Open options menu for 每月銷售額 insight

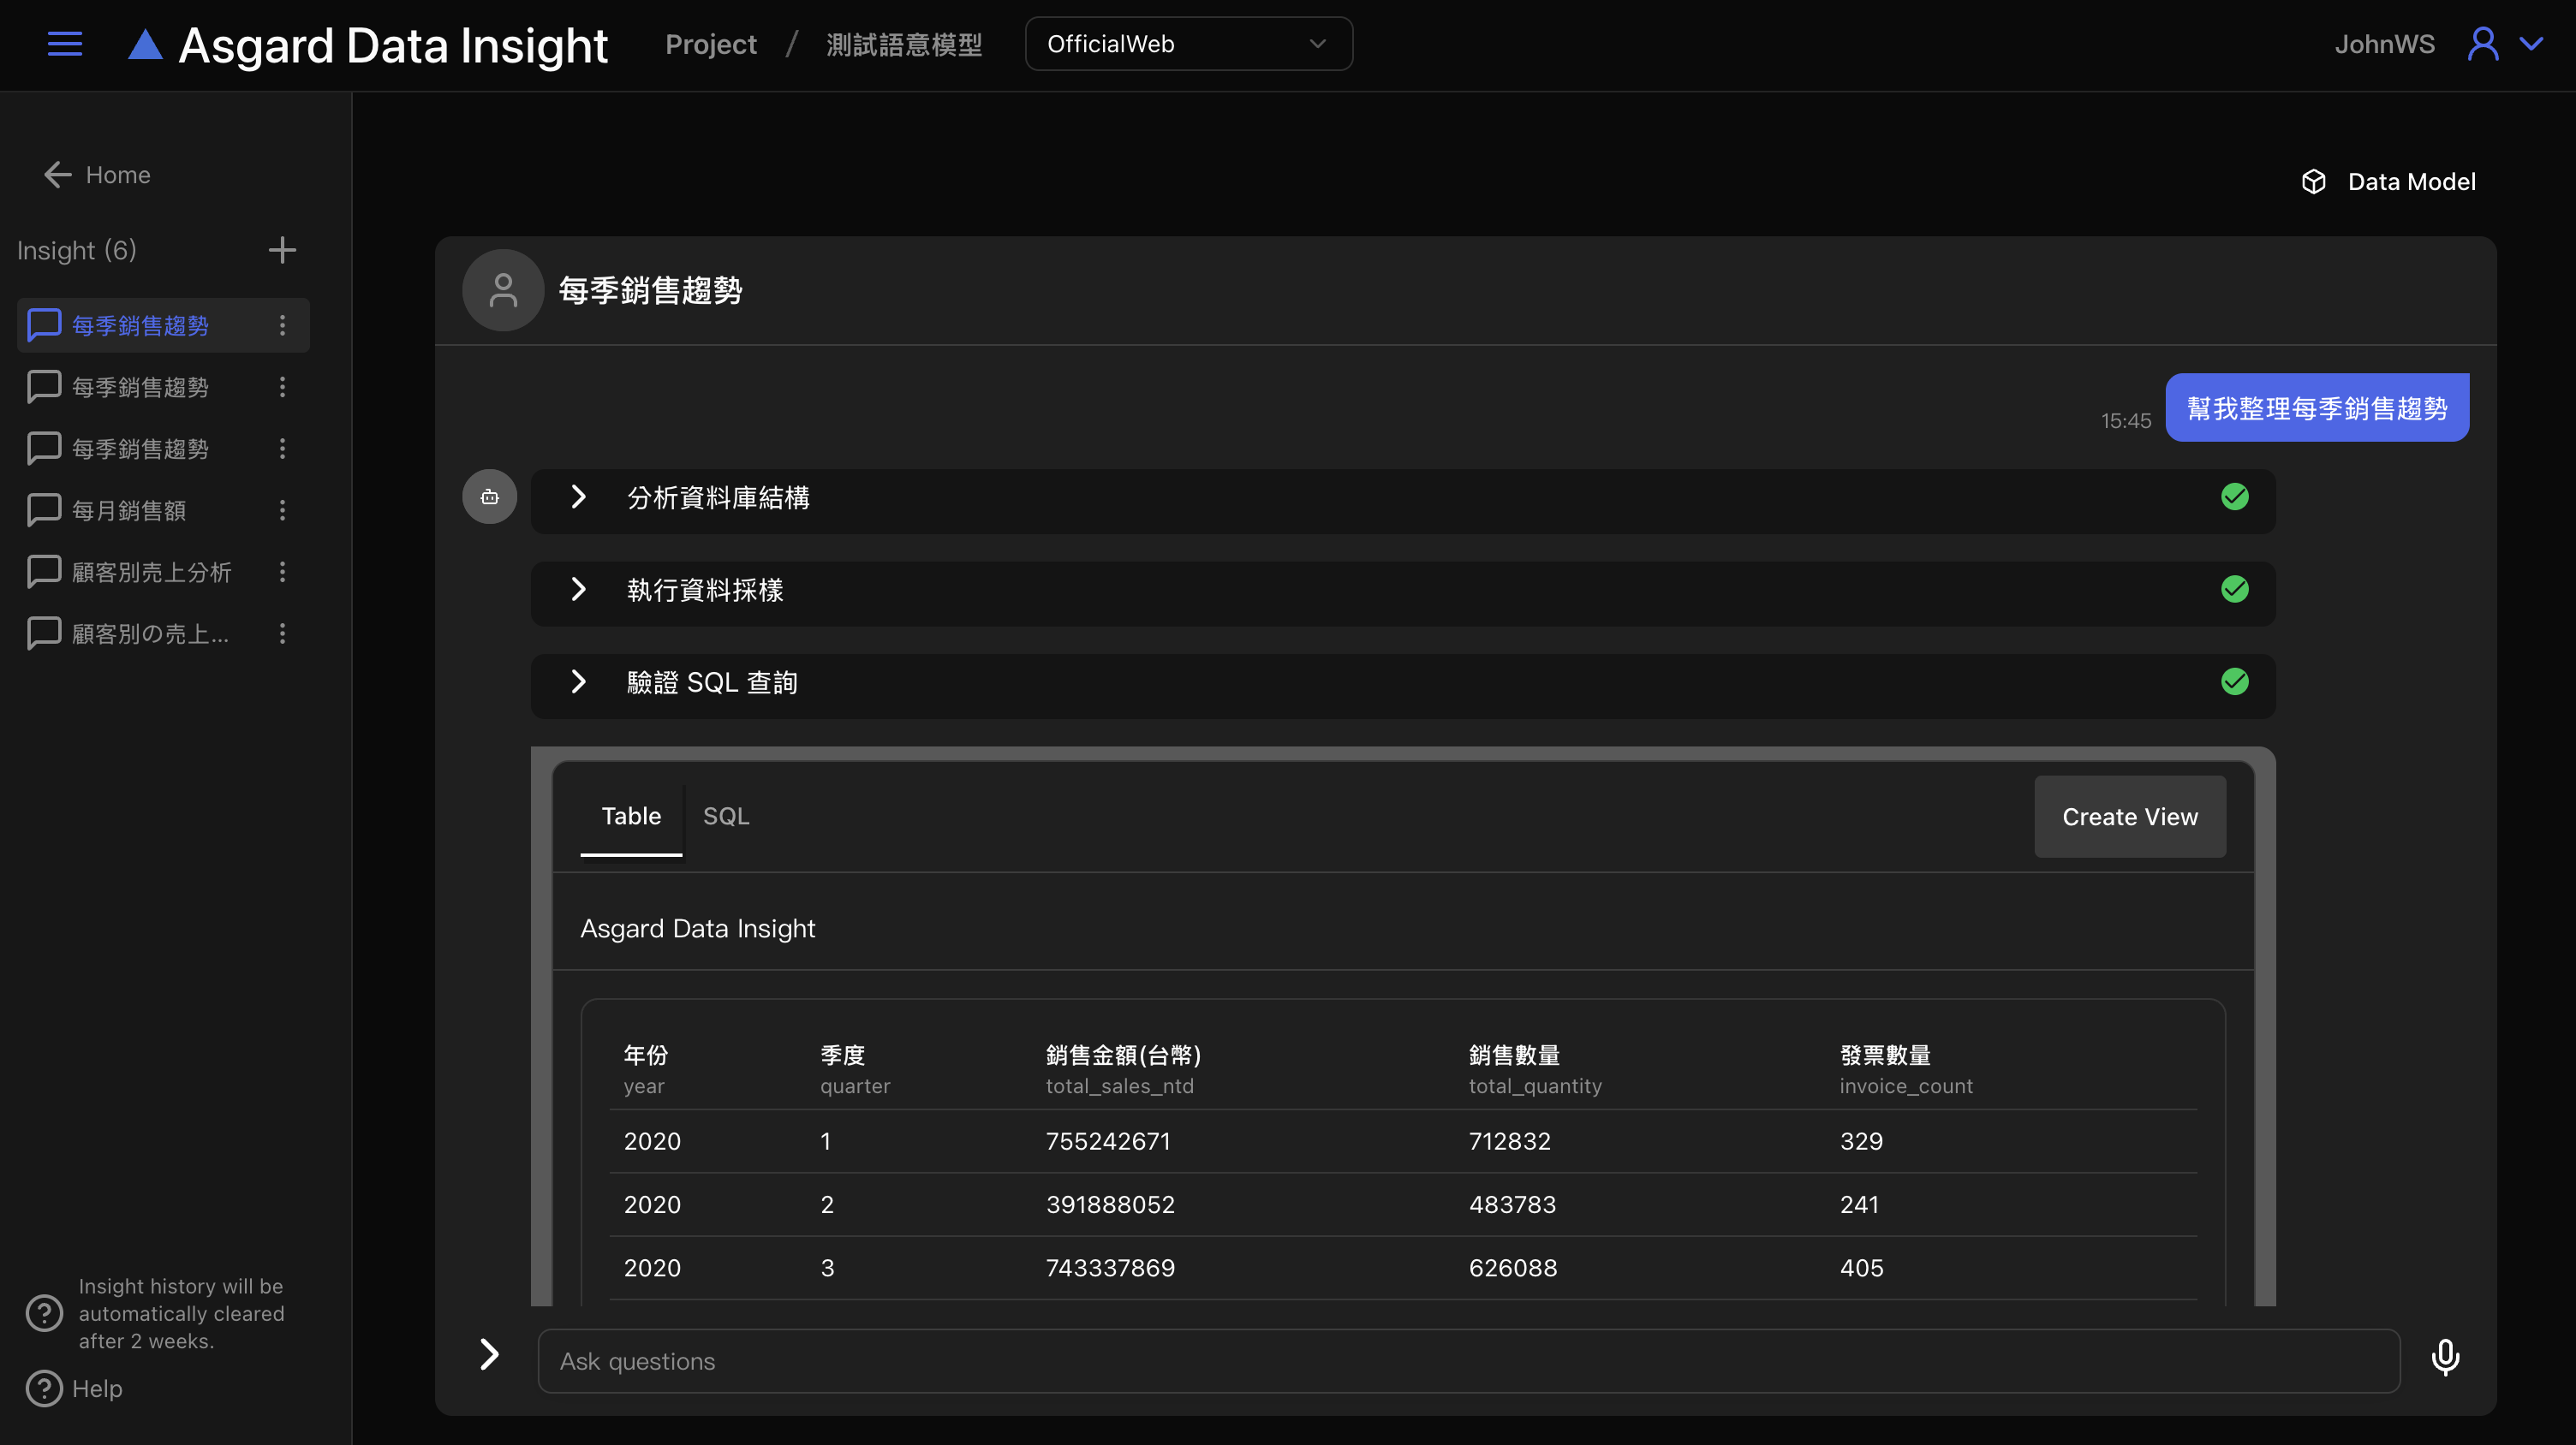[x=282, y=511]
